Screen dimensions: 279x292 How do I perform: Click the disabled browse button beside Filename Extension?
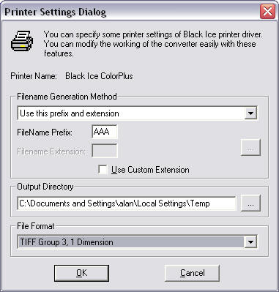250,148
